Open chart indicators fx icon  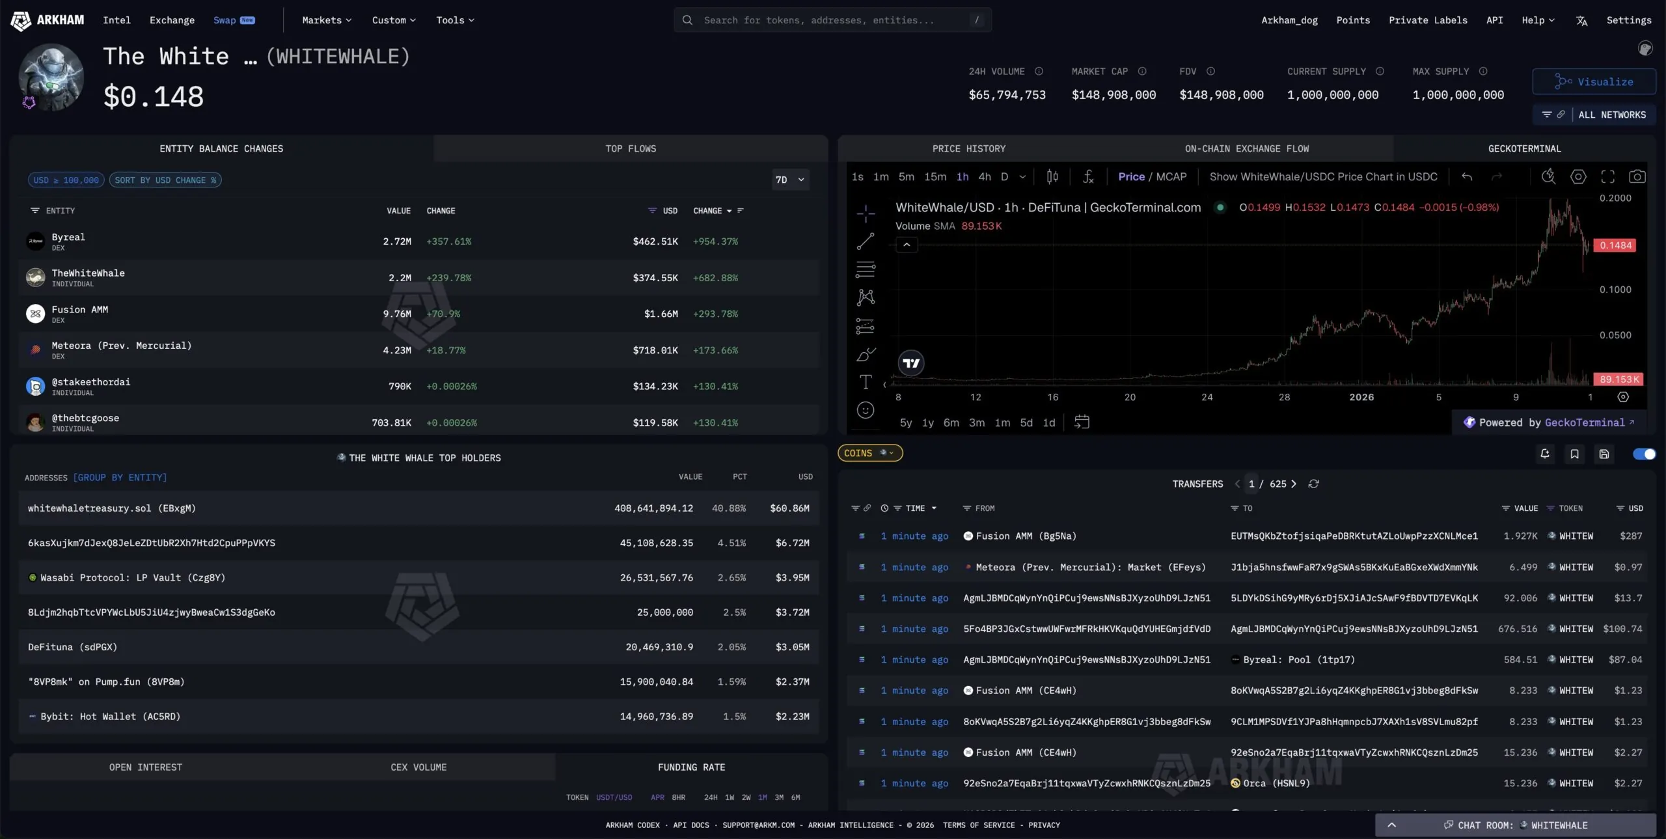pos(1088,176)
